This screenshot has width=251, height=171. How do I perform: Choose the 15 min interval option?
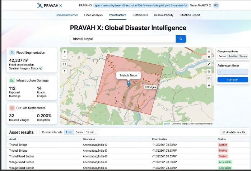(91, 132)
